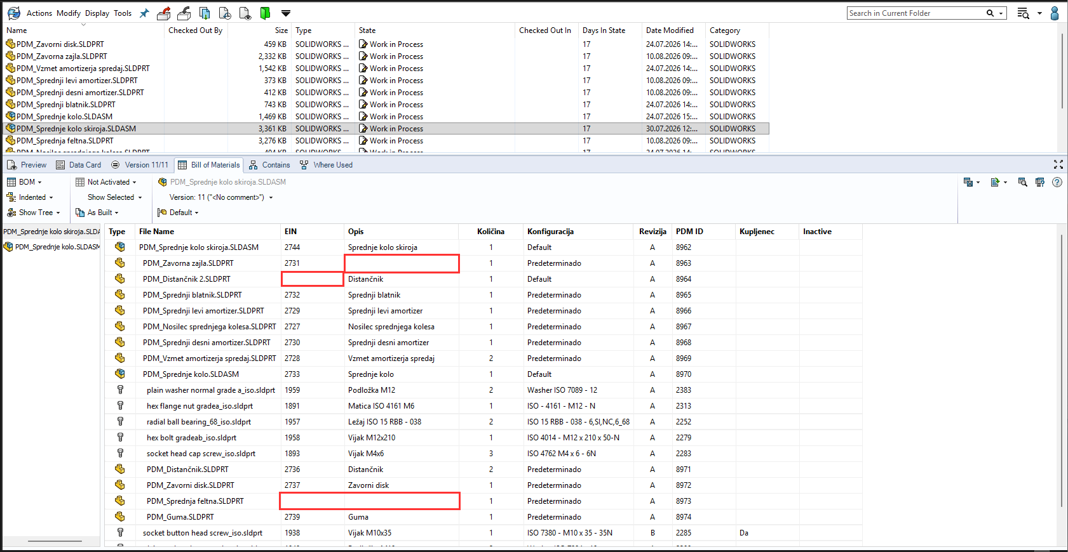Switch to the Version 11/11 tab
Viewport: 1068px width, 552px height.
click(140, 165)
